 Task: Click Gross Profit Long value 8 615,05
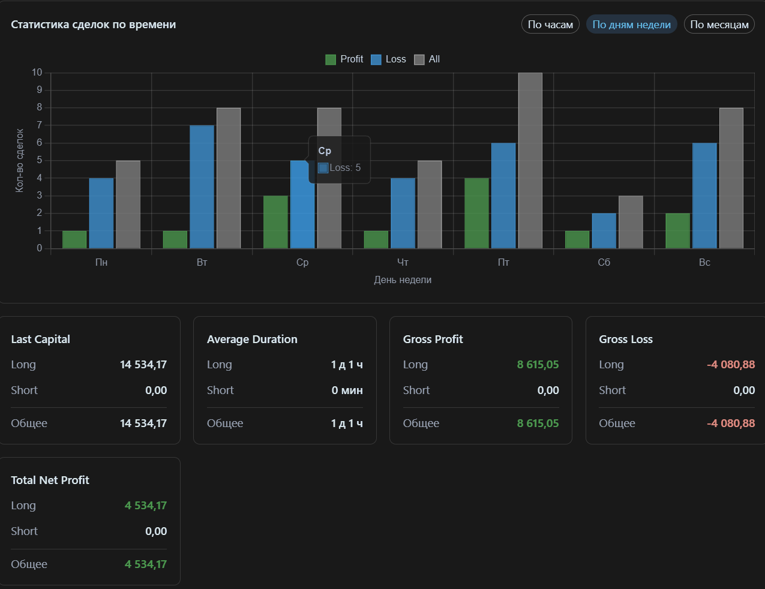[538, 365]
